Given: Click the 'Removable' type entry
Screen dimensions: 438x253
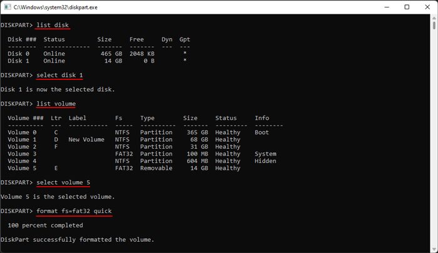Looking at the screenshot, I should tap(156, 168).
